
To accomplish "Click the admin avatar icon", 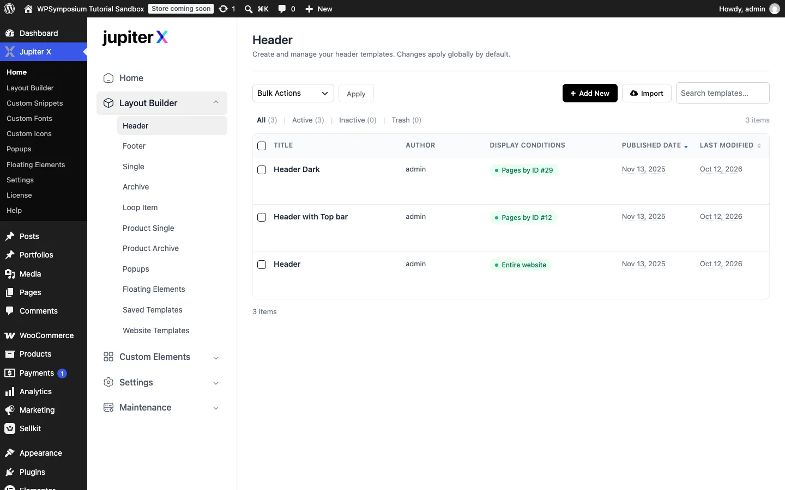I will pos(775,9).
